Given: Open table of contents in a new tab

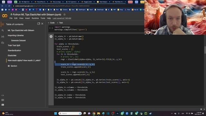Looking at the screenshot, I should click(x=39, y=24).
